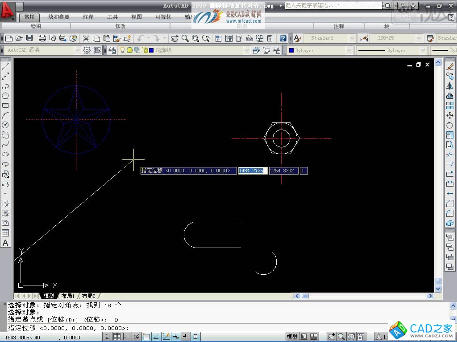
Task: Select the Line draw tool
Action: coord(5,67)
